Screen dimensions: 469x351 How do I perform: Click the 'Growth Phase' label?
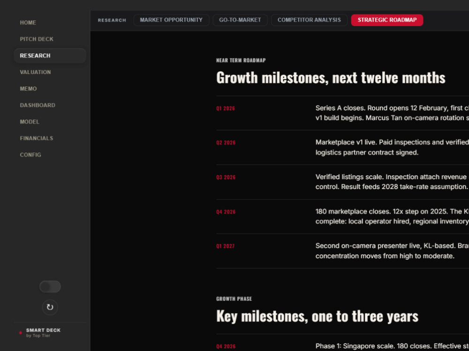pos(234,299)
